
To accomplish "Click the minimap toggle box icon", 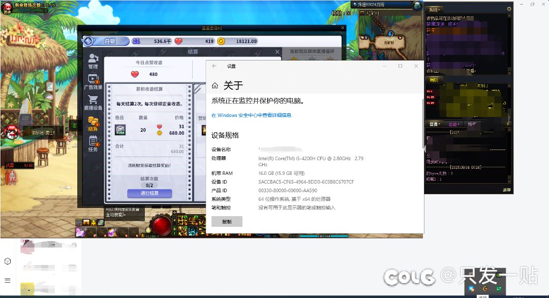I will [362, 13].
